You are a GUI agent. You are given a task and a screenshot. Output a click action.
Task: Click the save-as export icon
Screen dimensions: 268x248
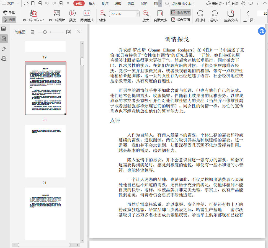click(61, 3)
